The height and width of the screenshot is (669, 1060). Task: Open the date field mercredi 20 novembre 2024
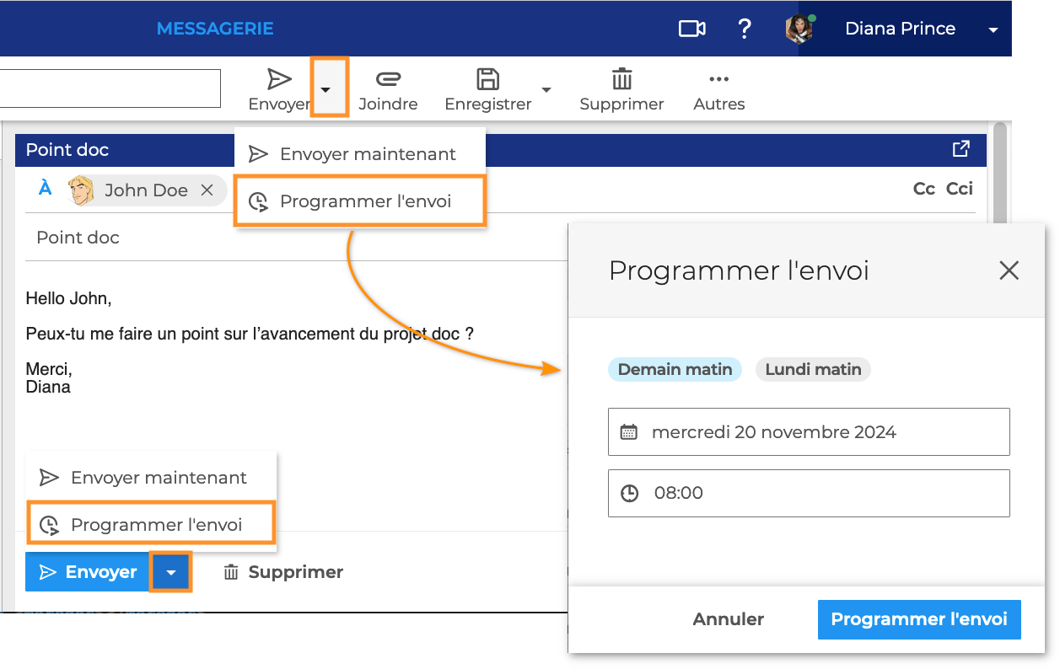808,432
